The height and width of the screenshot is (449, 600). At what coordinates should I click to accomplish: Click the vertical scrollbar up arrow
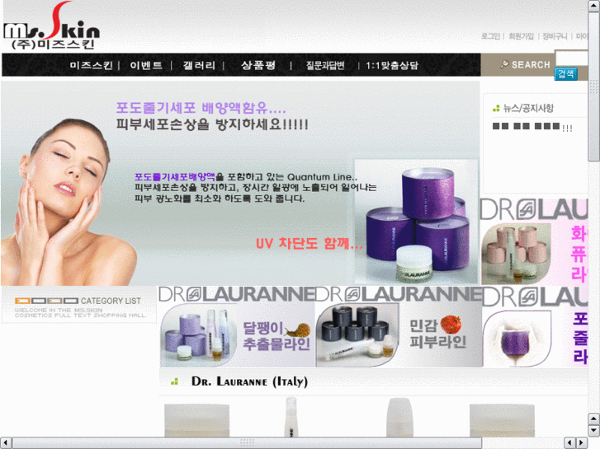point(594,6)
